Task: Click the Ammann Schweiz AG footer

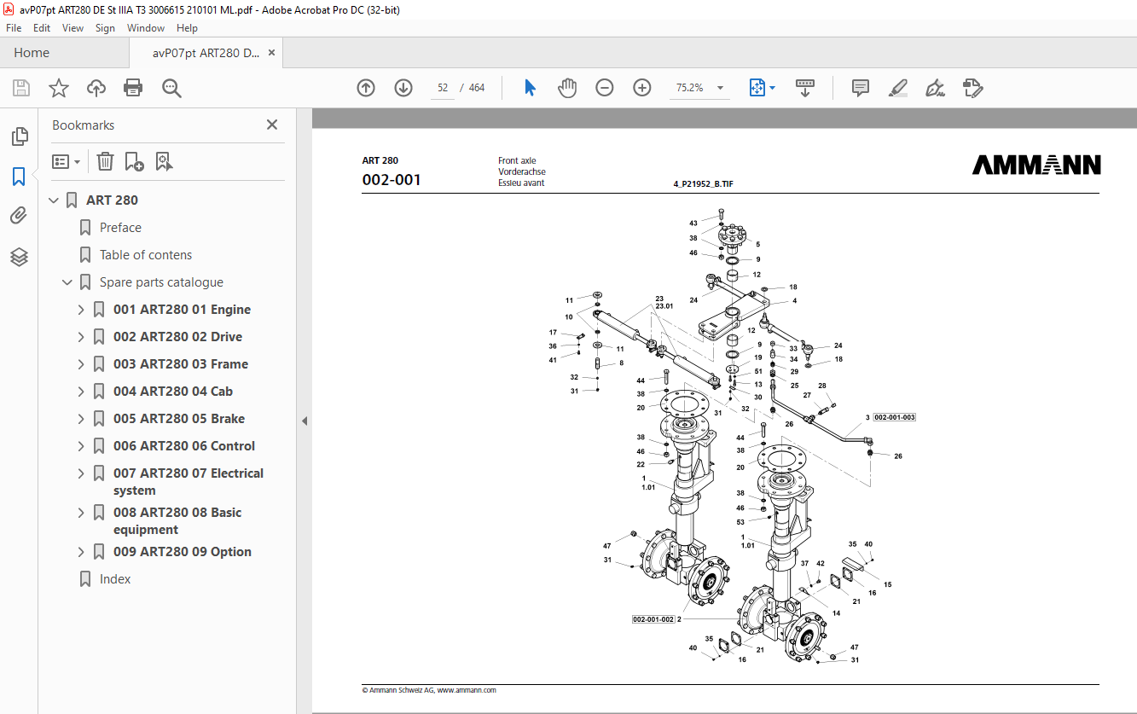Action: tap(429, 690)
